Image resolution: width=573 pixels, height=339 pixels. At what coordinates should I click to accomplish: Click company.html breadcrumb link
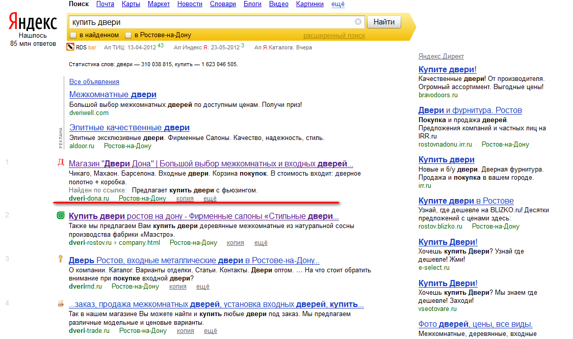tap(139, 243)
